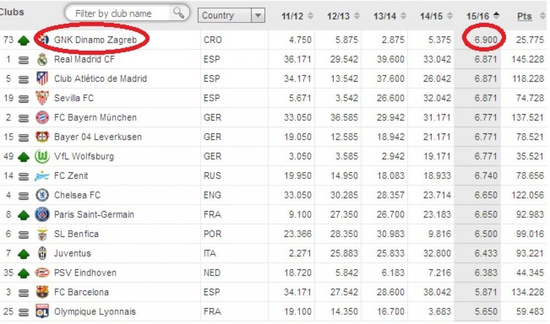Click green up arrow beside PSV Eindhoven

(x=24, y=273)
